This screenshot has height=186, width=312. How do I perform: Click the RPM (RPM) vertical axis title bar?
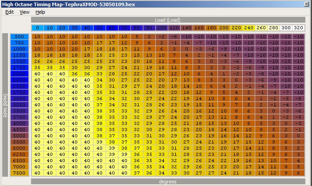[x=5, y=105]
